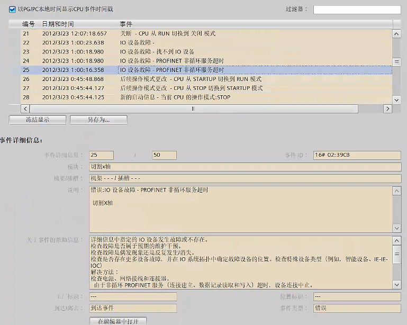Image resolution: width=407 pixels, height=325 pixels.
Task: Click the 过滤器 filter input field
Action: pos(357,10)
